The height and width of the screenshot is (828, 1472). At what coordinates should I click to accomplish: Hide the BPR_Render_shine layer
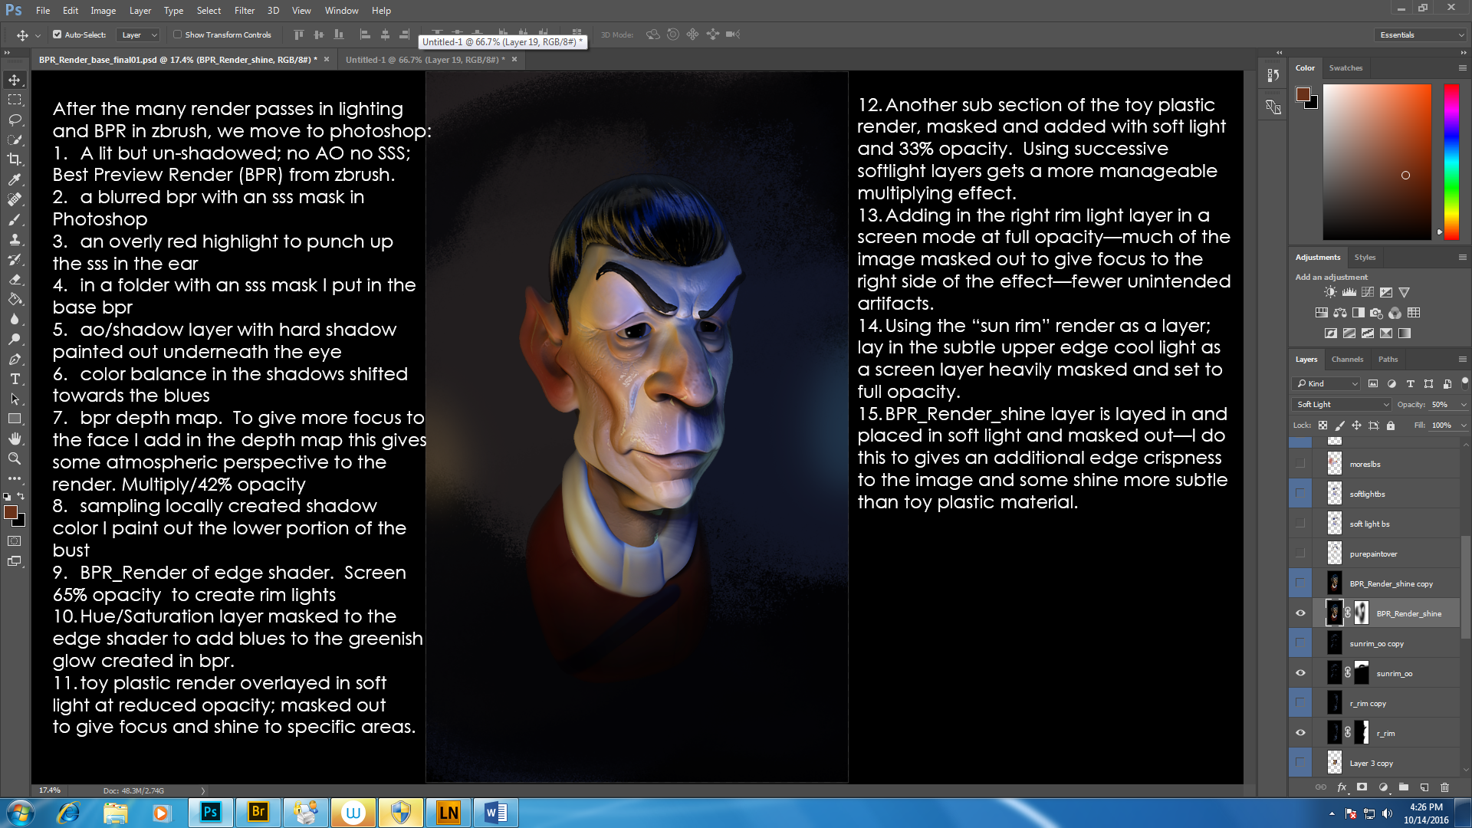point(1300,613)
